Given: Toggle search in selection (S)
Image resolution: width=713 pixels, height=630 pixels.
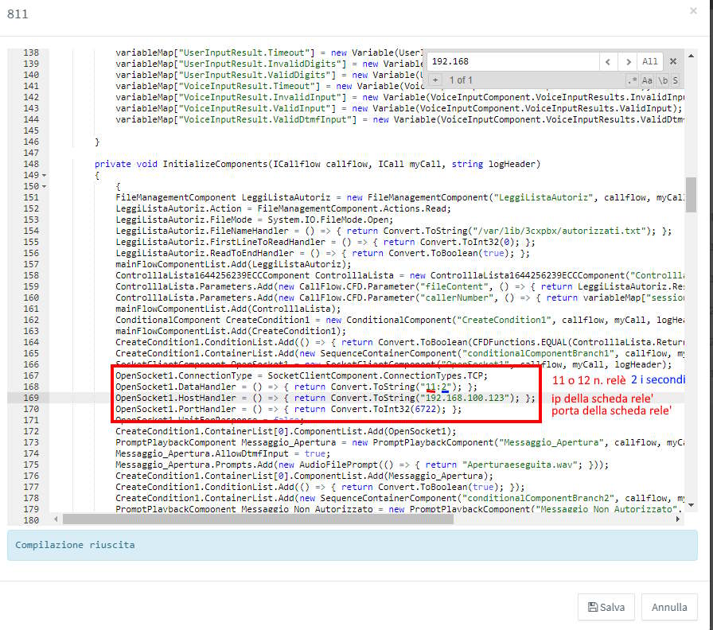Looking at the screenshot, I should [x=676, y=80].
